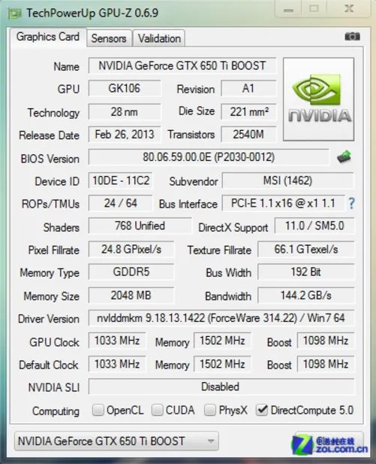The width and height of the screenshot is (376, 464).
Task: Click the DirectX Support field 11.0 / SM5.0
Action: [314, 226]
